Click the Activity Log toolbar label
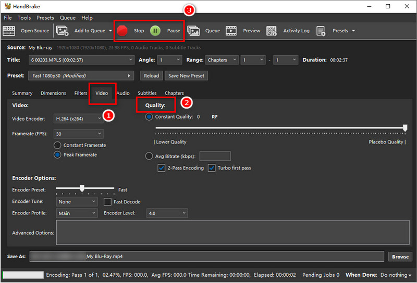Viewport: 417px width, 283px height. coord(296,31)
